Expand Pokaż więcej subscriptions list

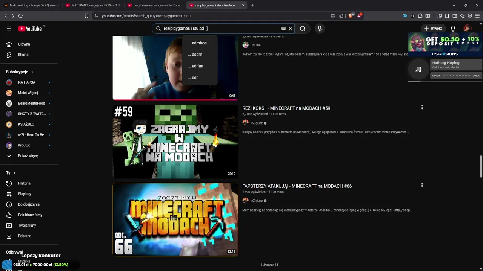coord(29,156)
